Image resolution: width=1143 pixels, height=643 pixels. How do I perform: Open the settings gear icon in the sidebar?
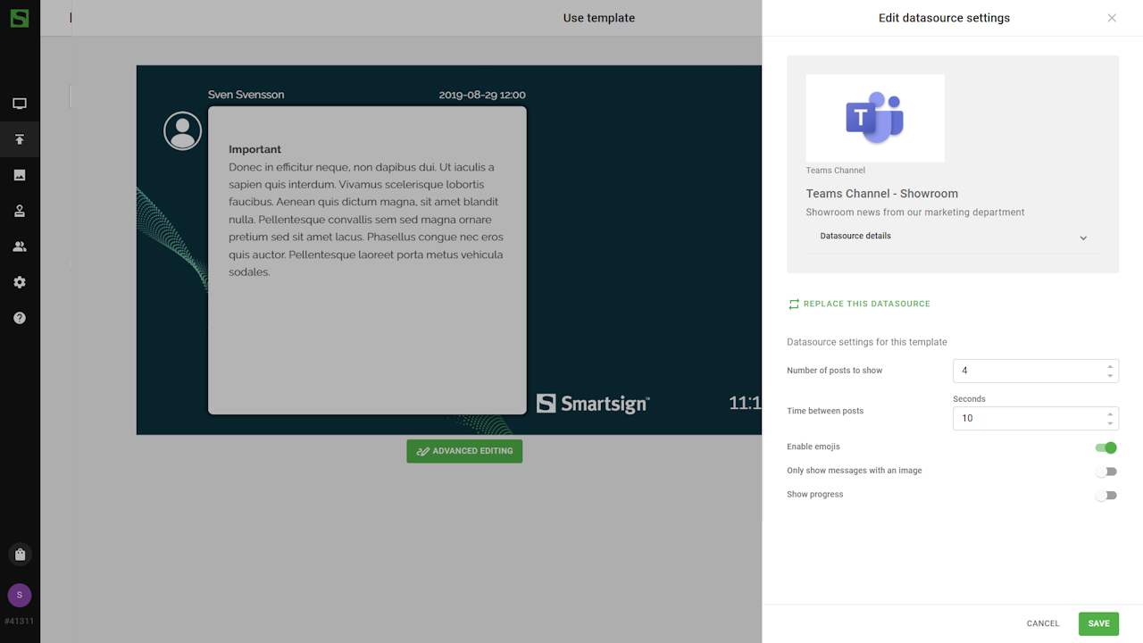(20, 282)
